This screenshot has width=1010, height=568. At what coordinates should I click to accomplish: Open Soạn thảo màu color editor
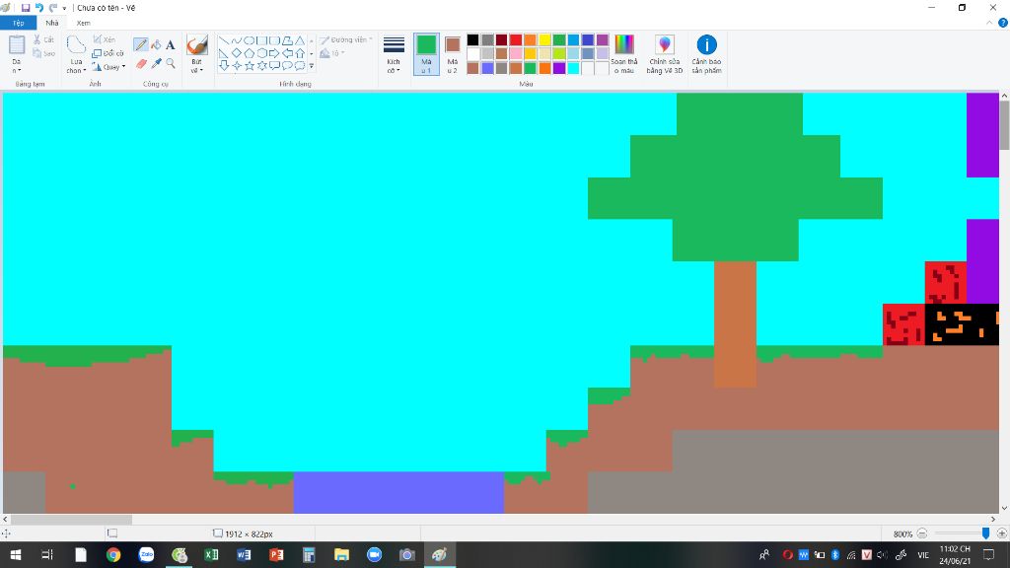623,54
